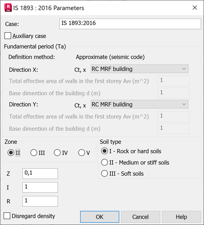Open Help for the dialog

181,217
